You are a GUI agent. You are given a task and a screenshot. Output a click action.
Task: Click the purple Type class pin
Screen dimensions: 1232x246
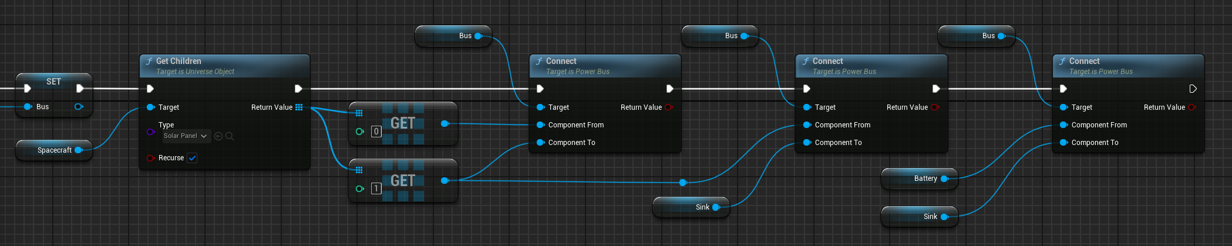(x=150, y=132)
